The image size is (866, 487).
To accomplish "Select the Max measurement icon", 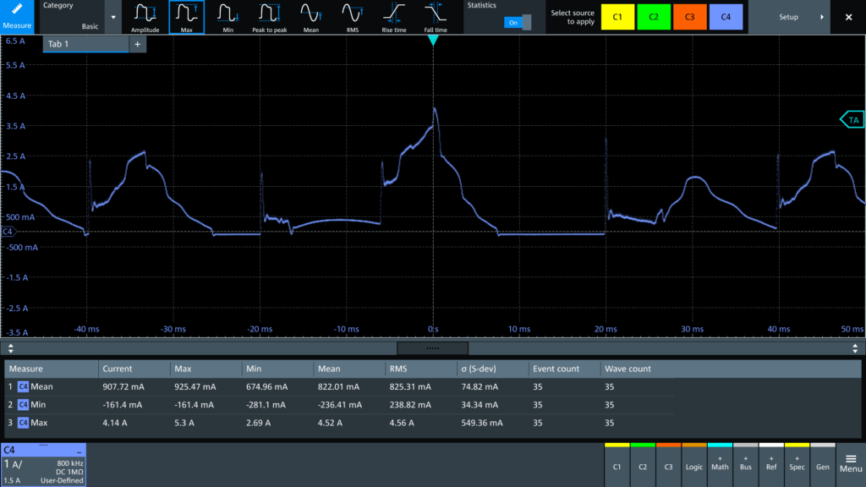I will point(186,17).
